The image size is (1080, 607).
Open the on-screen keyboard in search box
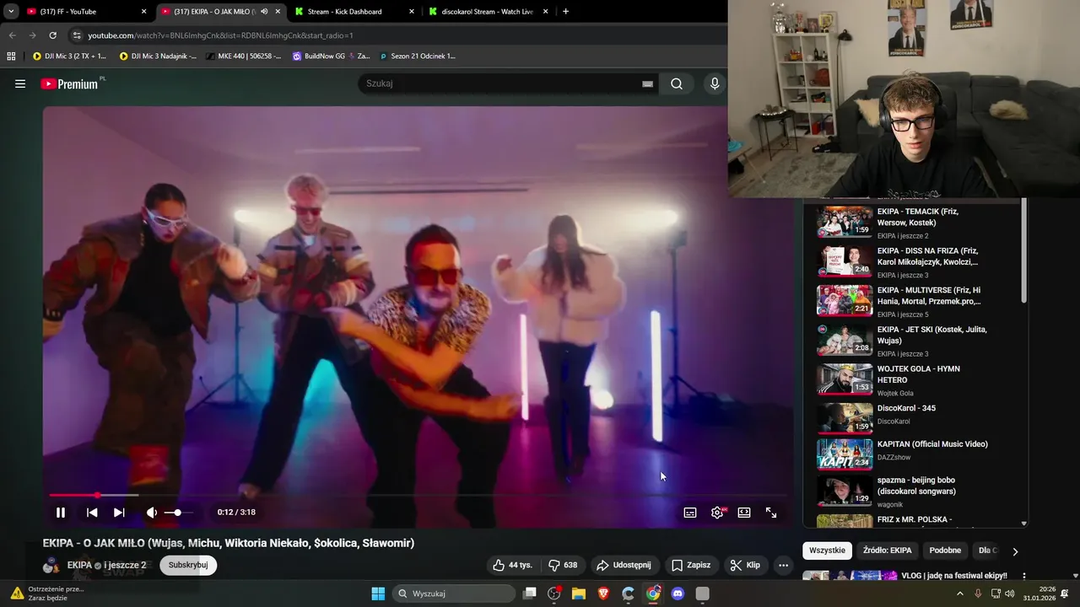tap(647, 83)
